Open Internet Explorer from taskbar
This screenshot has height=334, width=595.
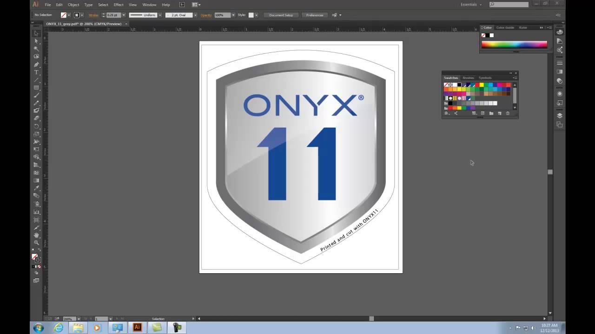click(59, 328)
